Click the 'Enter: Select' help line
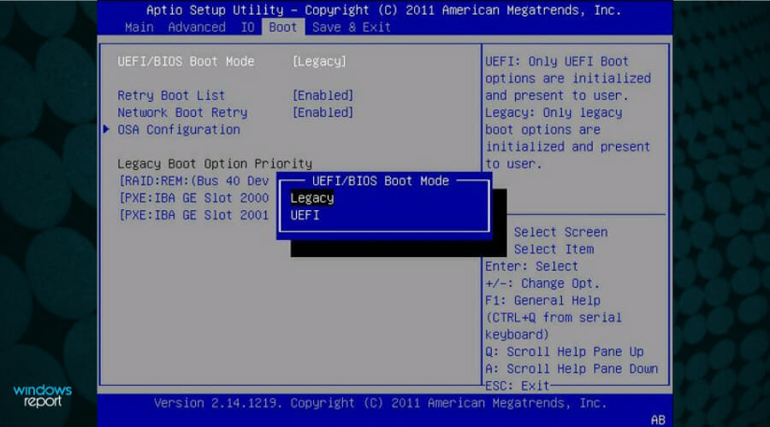This screenshot has width=770, height=427. [531, 266]
